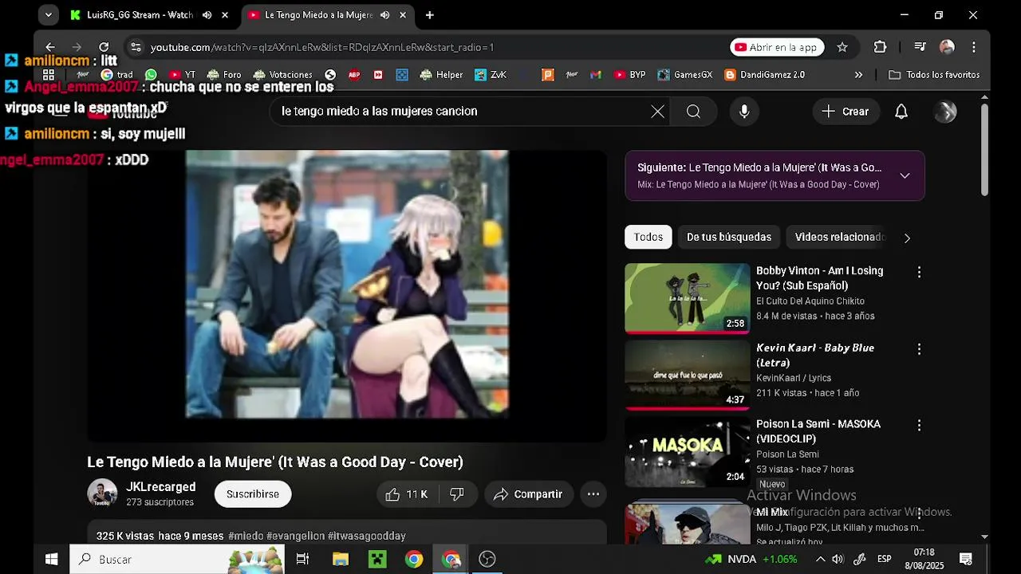Open options for Bobby Vinton video
Viewport: 1021px width, 574px height.
pos(919,273)
